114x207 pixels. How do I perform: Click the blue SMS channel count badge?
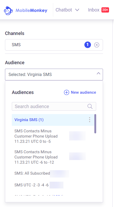click(x=88, y=45)
